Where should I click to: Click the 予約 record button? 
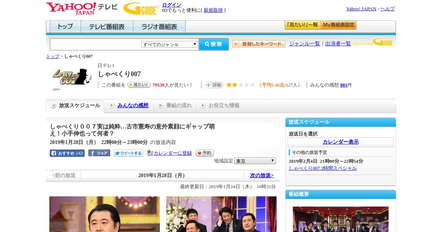[x=204, y=153]
